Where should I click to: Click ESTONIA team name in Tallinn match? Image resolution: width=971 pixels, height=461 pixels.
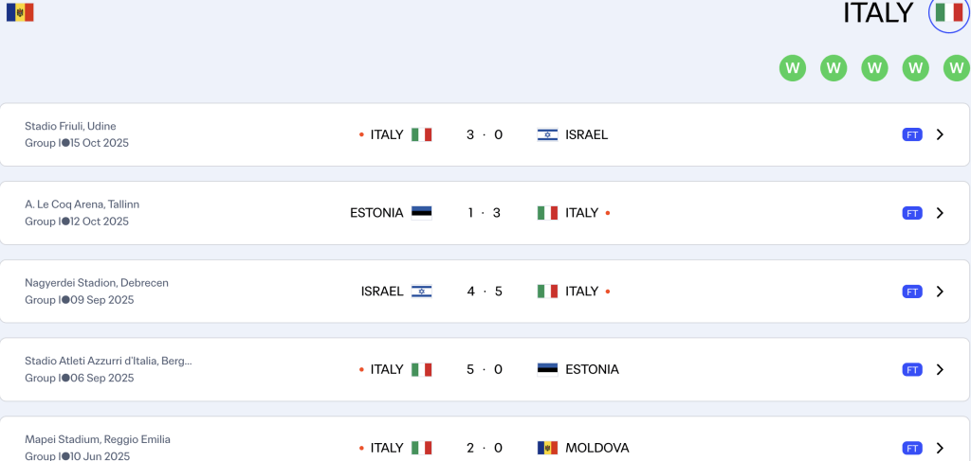[x=376, y=213]
